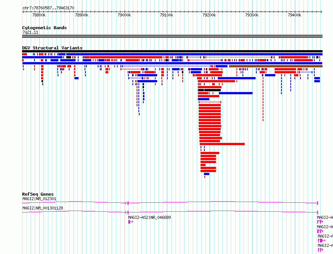Click the right arrowhead of the scale ruler
This screenshot has width=333, height=254.
coord(321,12)
